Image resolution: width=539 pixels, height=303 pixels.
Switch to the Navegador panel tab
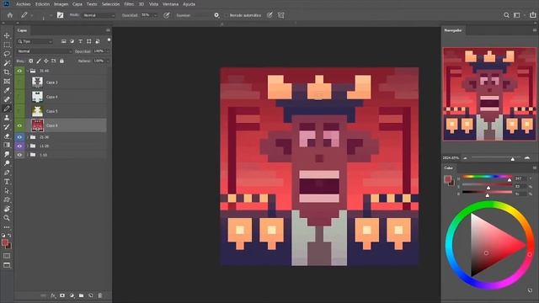(x=453, y=30)
